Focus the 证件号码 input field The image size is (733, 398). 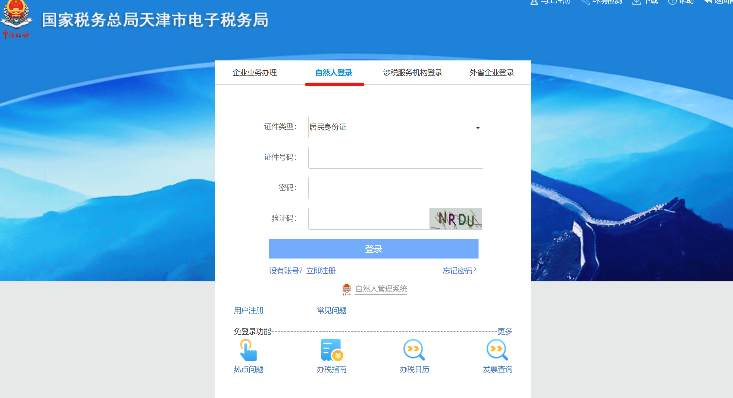(395, 158)
